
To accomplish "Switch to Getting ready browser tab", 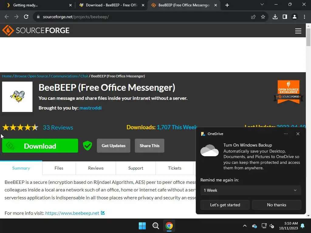I will [38, 5].
